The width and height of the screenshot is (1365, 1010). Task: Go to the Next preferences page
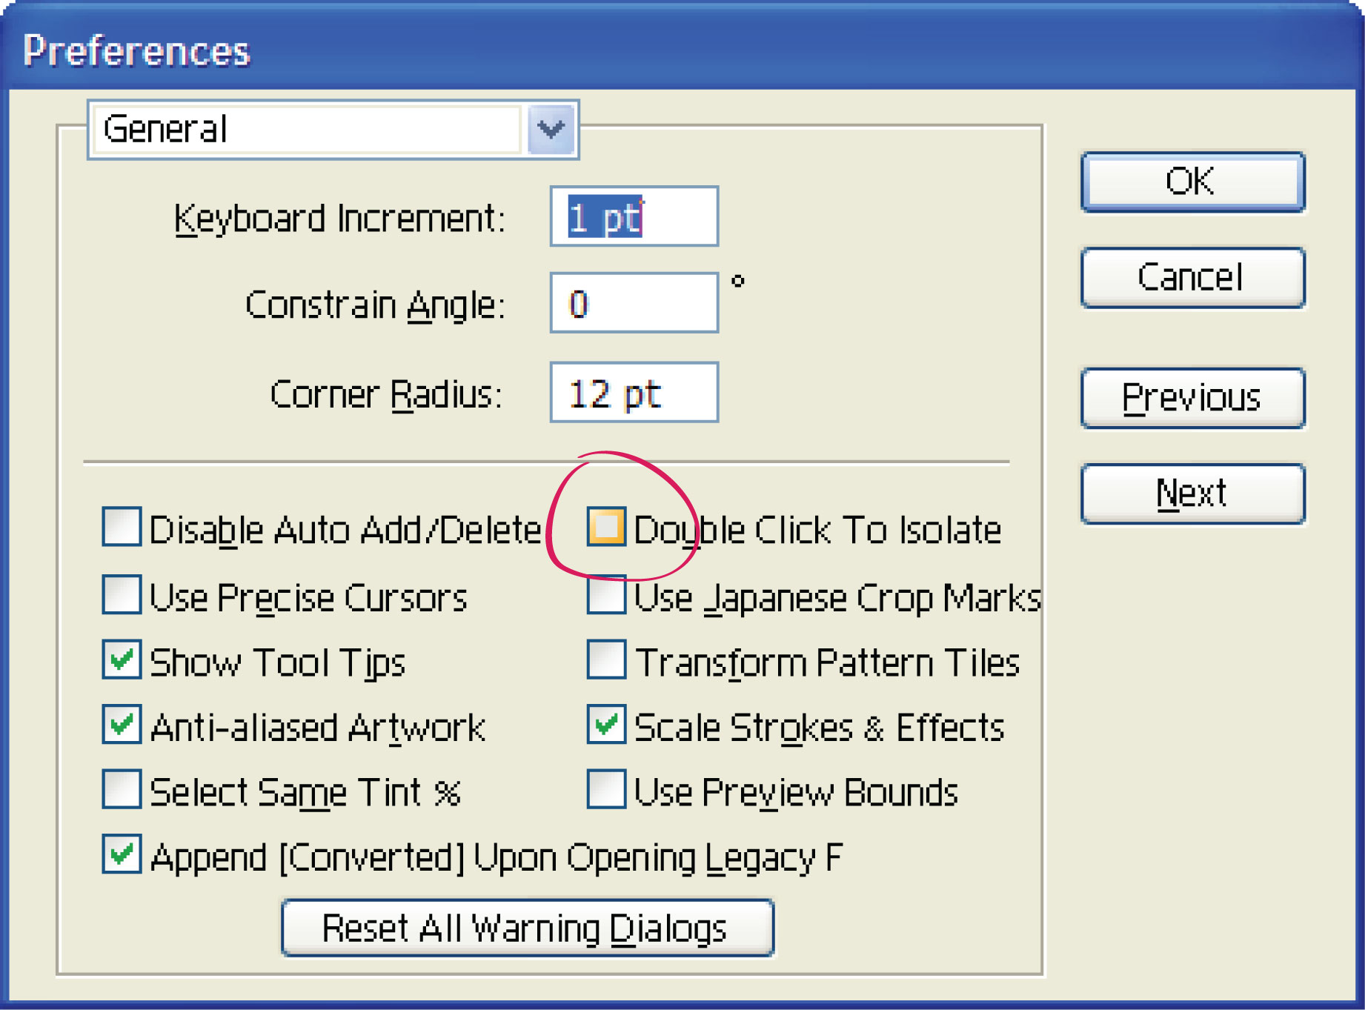pyautogui.click(x=1192, y=494)
